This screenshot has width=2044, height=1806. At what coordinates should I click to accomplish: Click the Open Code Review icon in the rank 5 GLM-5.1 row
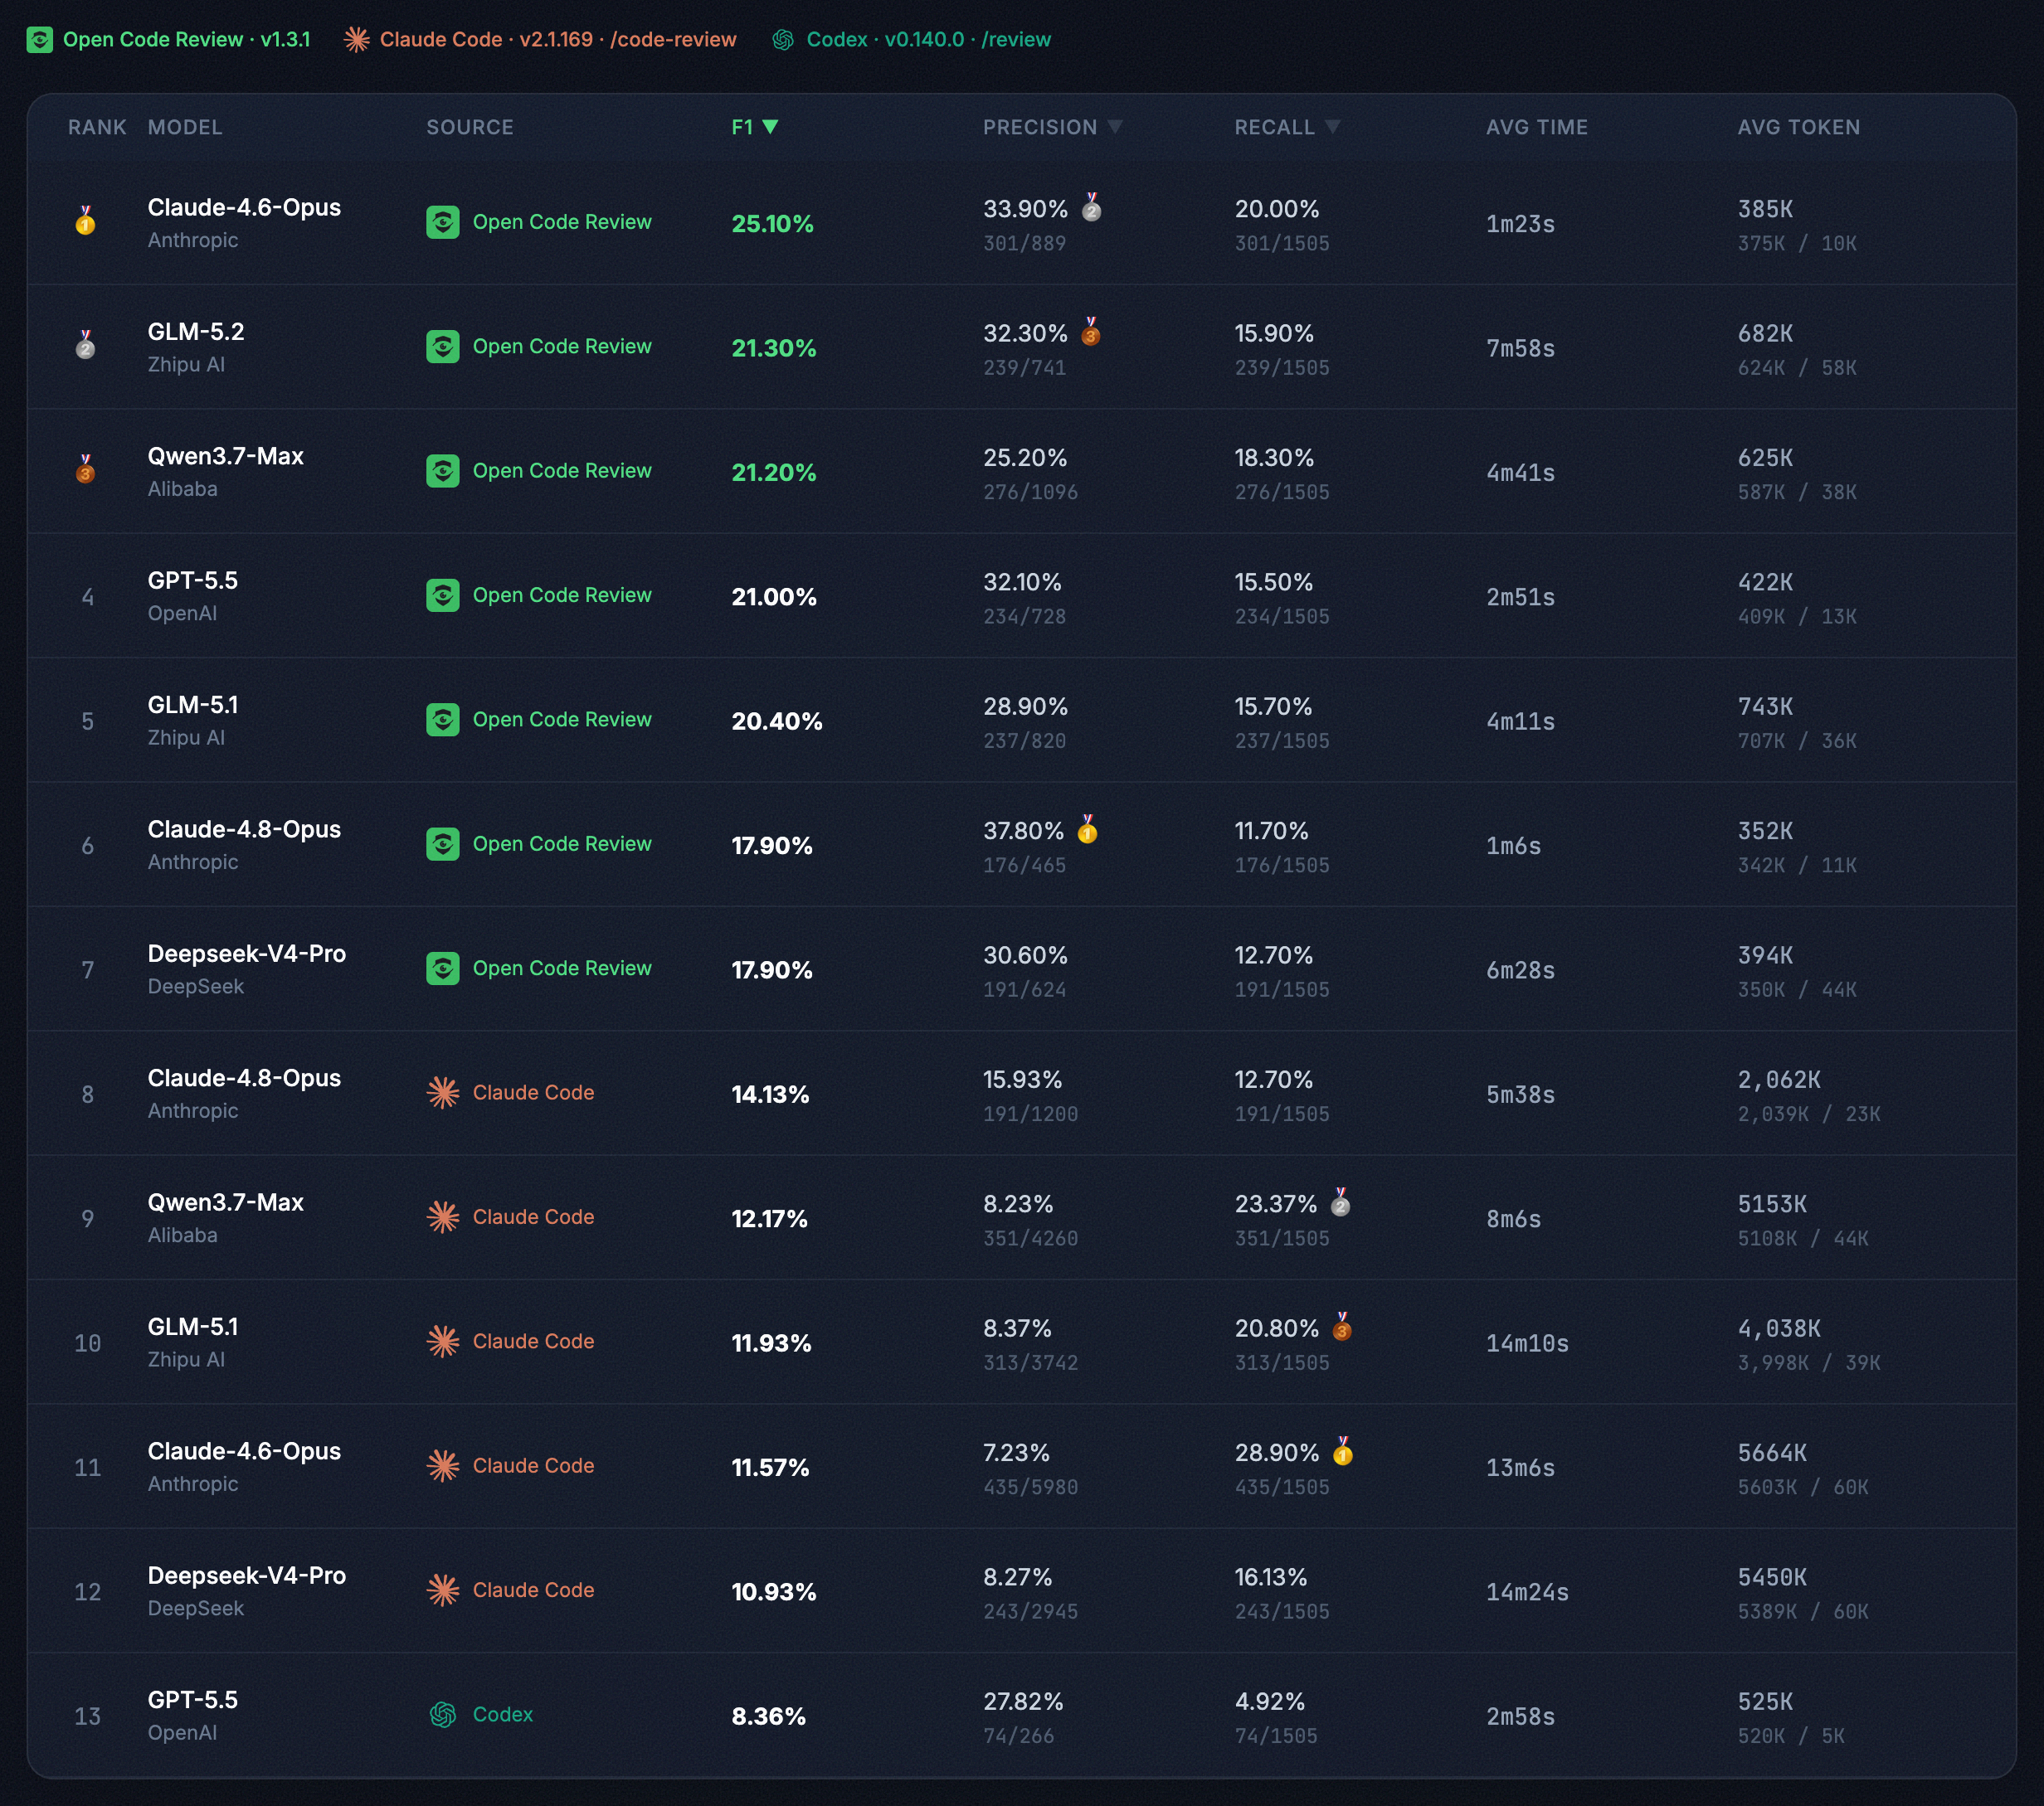(443, 720)
